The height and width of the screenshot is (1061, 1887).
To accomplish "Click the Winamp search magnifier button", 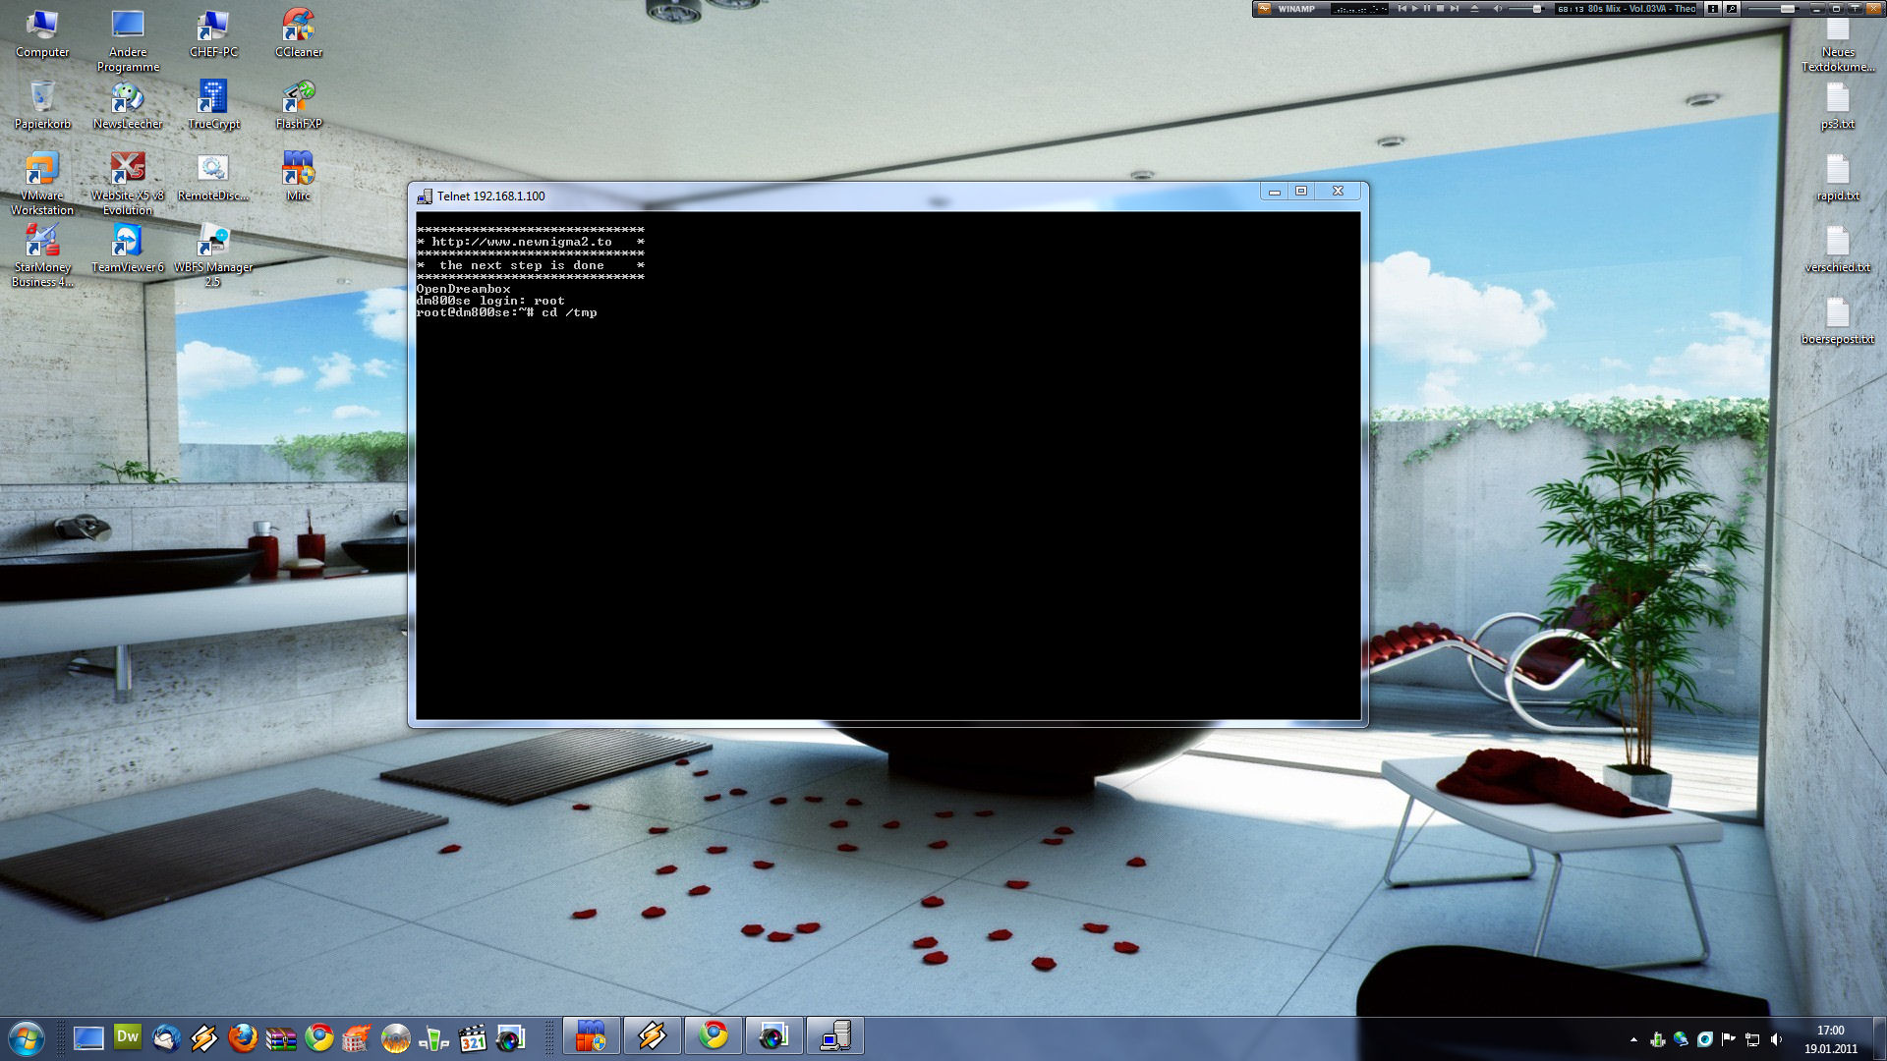I will click(1732, 9).
